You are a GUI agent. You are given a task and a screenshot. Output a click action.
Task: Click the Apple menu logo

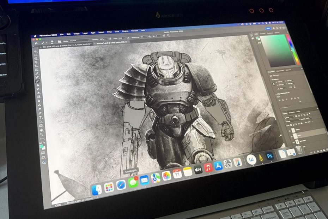click(x=35, y=36)
